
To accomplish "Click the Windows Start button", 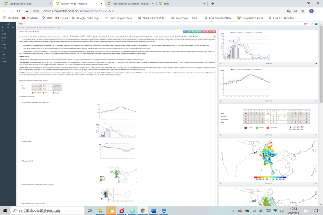I will point(4,211).
